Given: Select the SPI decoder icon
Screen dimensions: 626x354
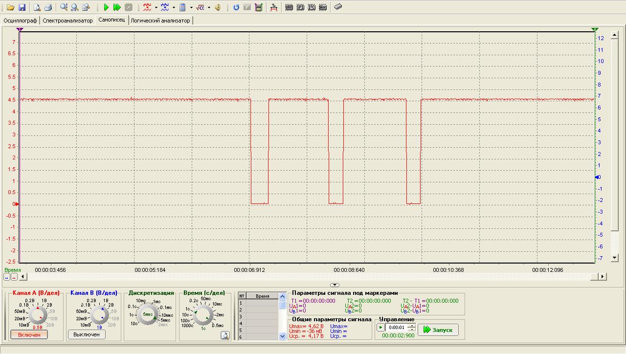Looking at the screenshot, I should 300,7.
